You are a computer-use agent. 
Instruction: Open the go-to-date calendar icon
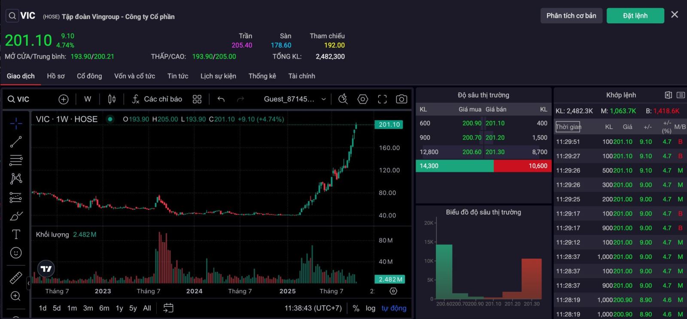tap(168, 308)
